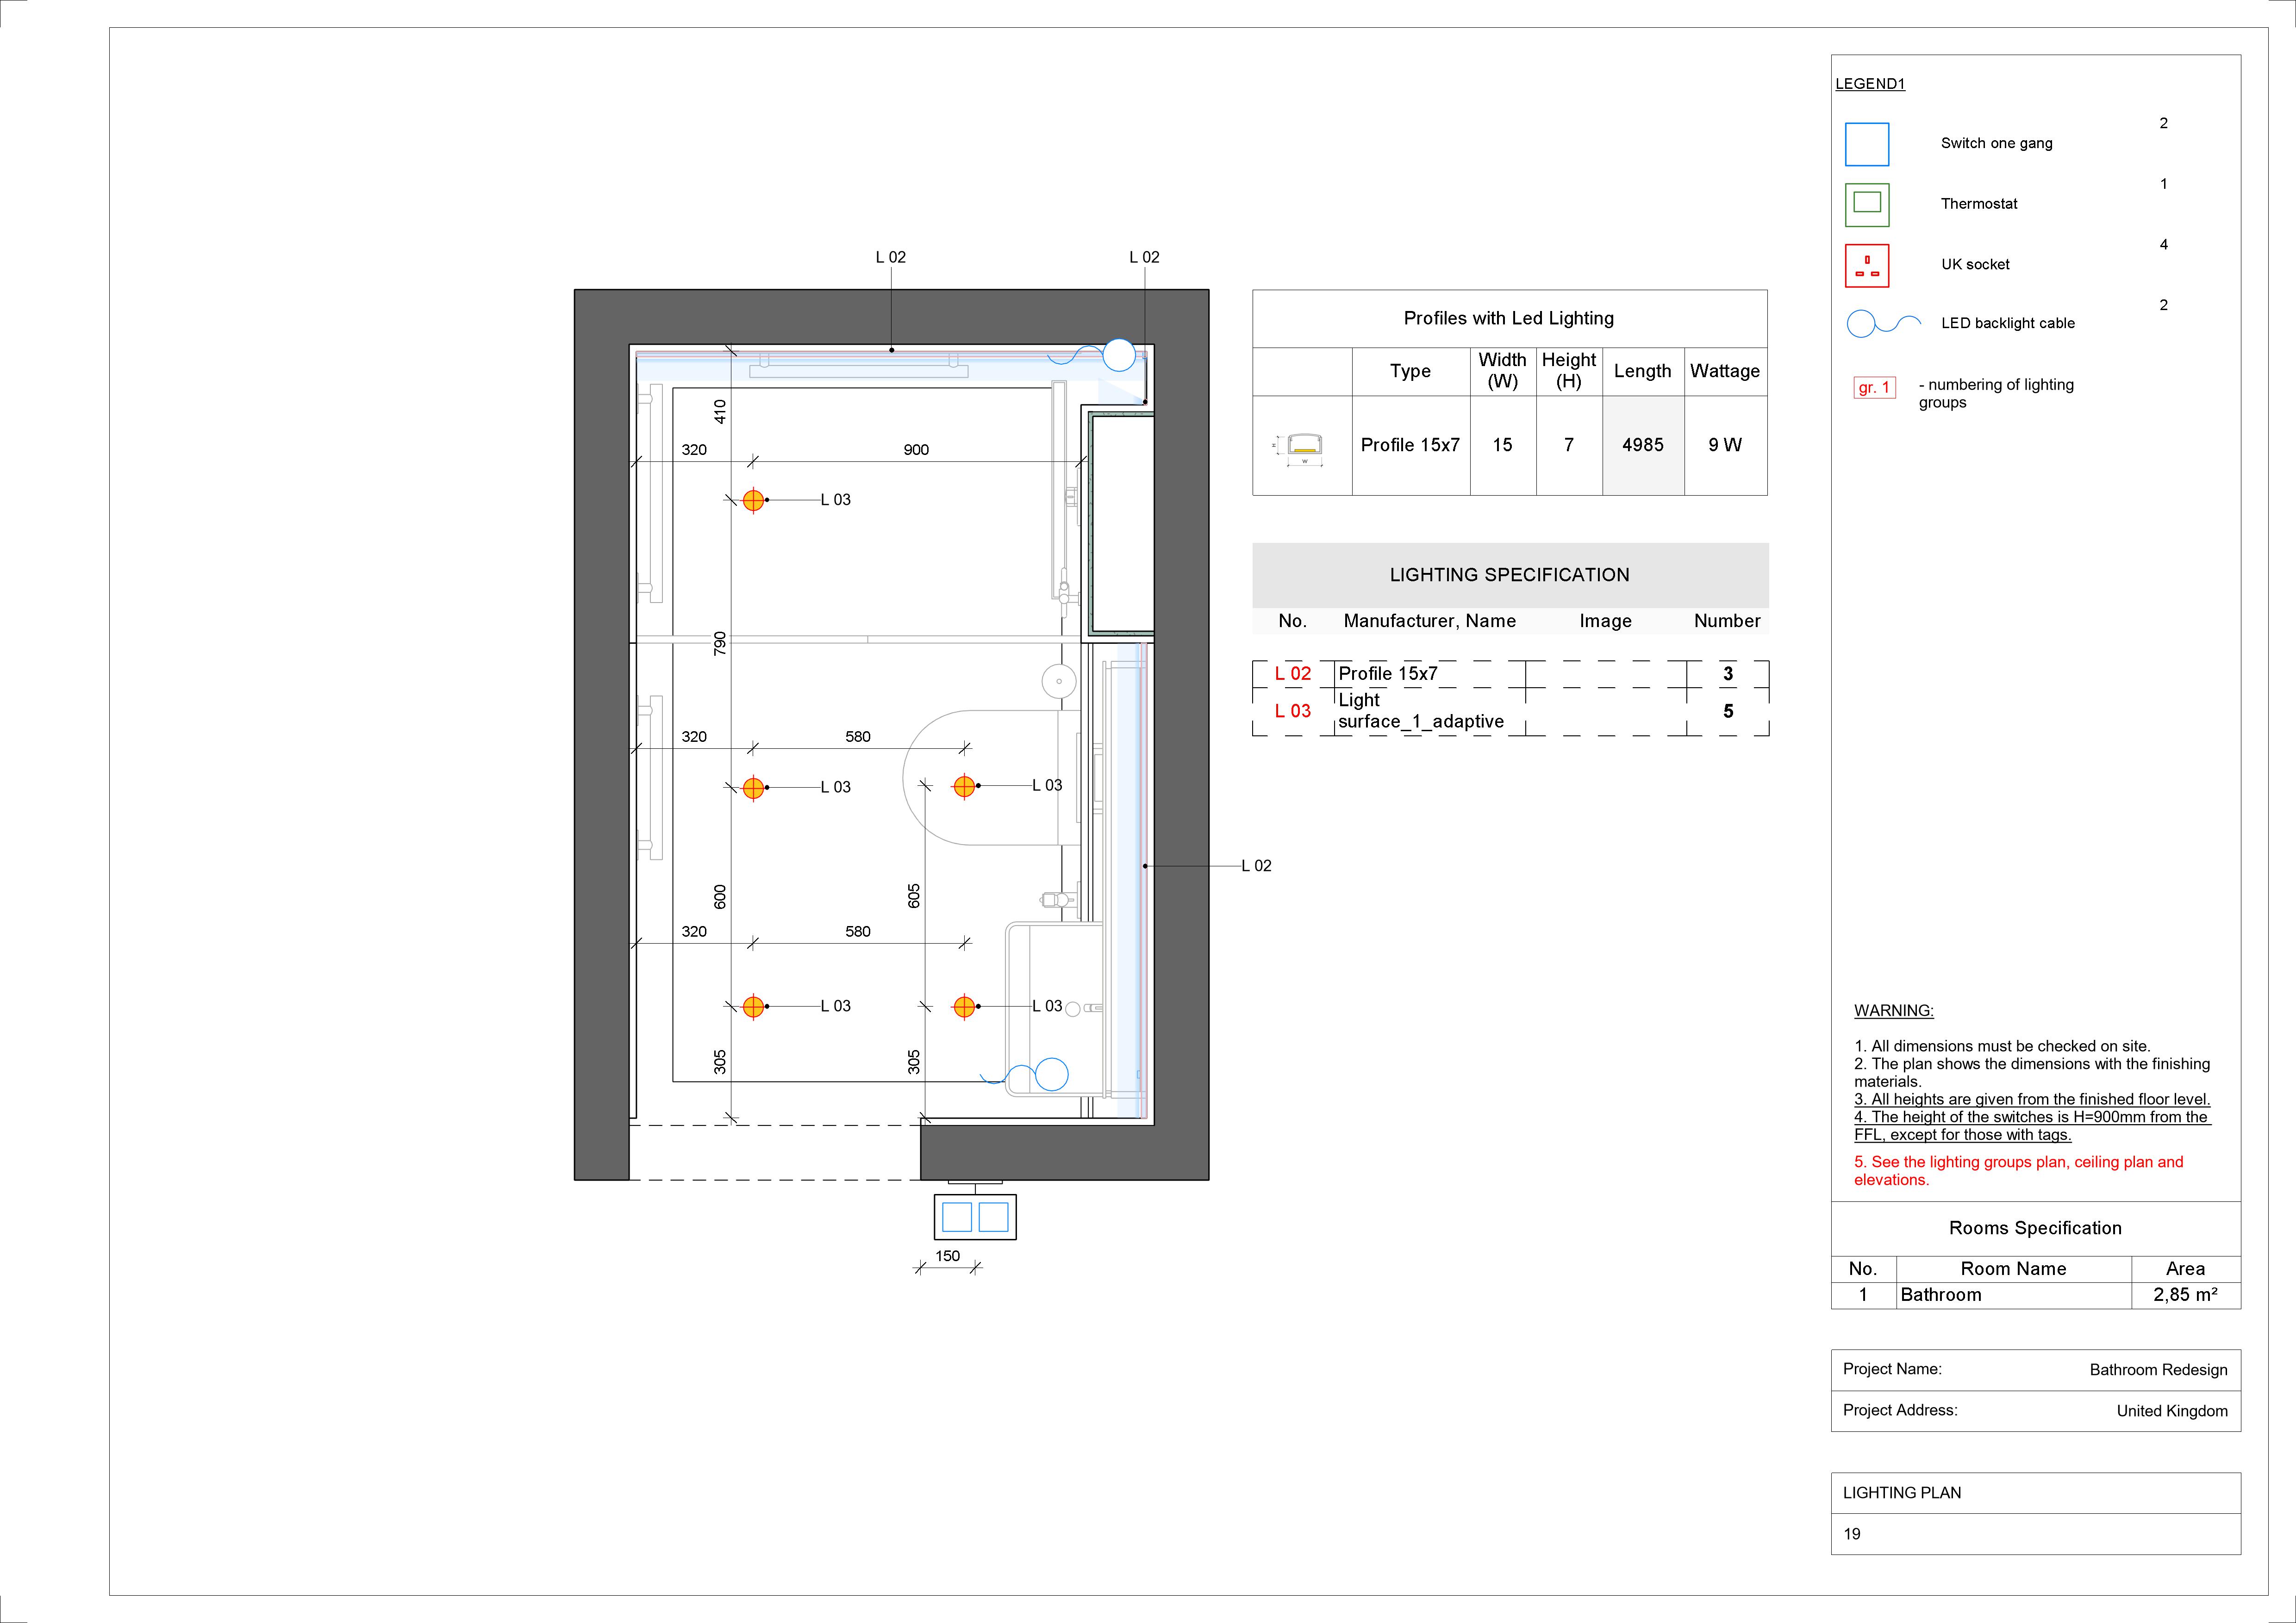Viewport: 2296px width, 1623px height.
Task: Click the 900 dimension label in the plan
Action: point(916,450)
